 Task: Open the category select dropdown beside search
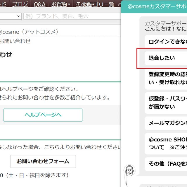(11, 16)
